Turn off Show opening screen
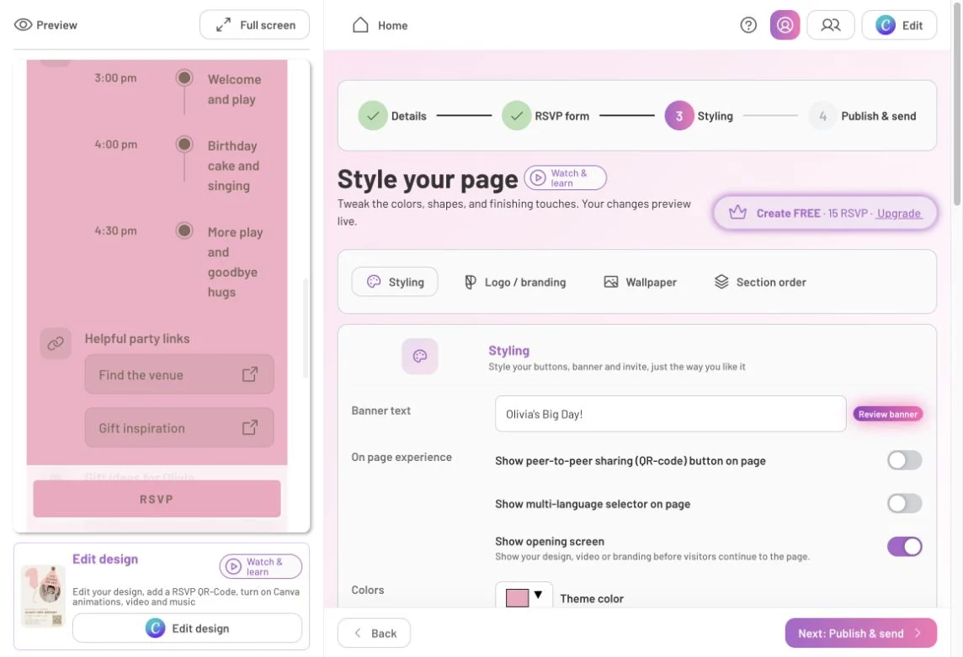This screenshot has height=657, width=963. coord(904,547)
